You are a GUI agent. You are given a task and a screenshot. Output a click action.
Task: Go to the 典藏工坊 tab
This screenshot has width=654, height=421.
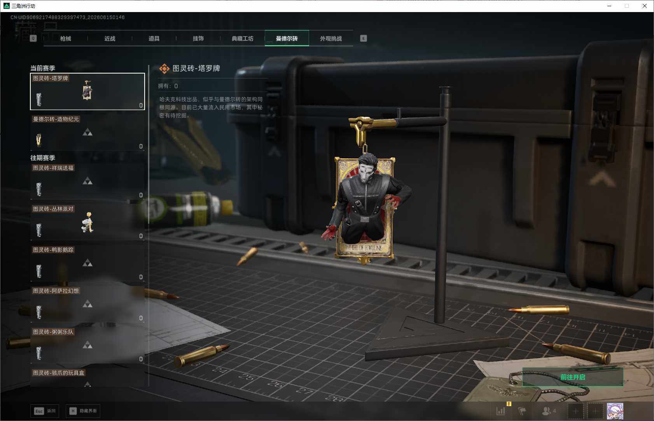tap(243, 39)
